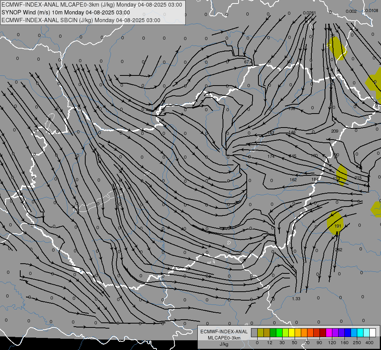Click the map value 174
The width and height of the screenshot is (381, 350).
(271, 156)
